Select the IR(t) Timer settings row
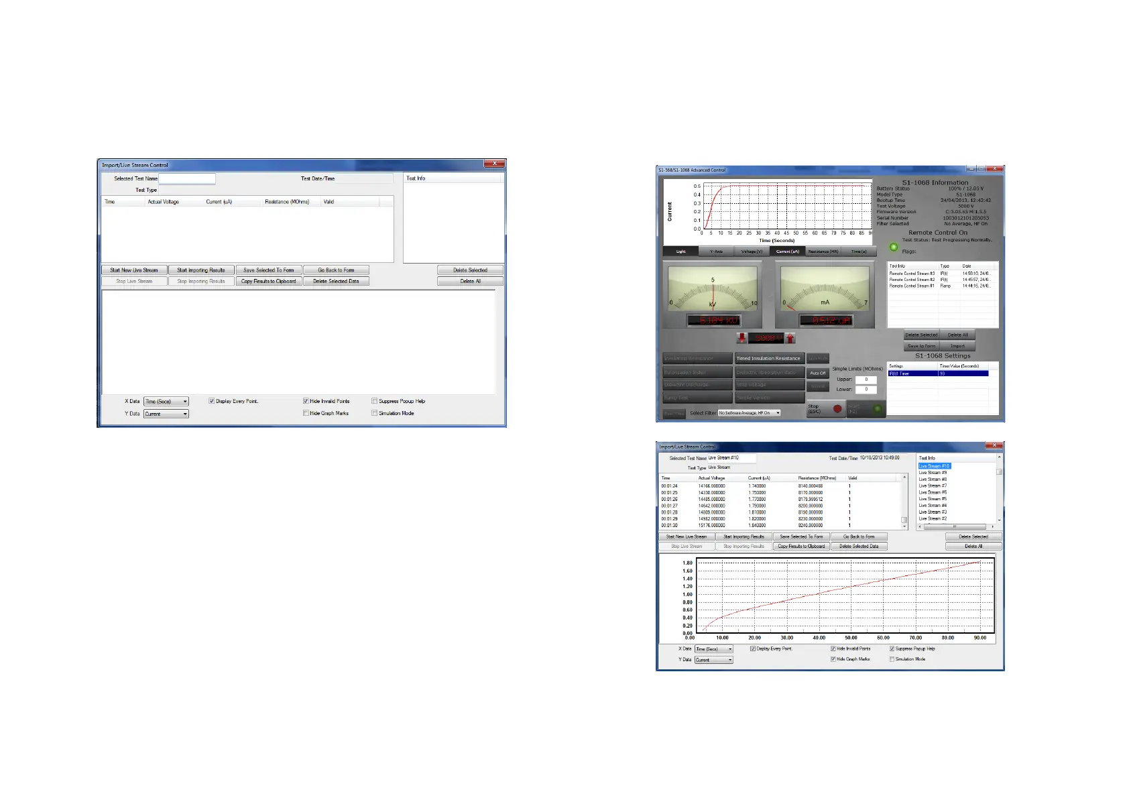Screen dimensions: 1129x798 (x=938, y=374)
